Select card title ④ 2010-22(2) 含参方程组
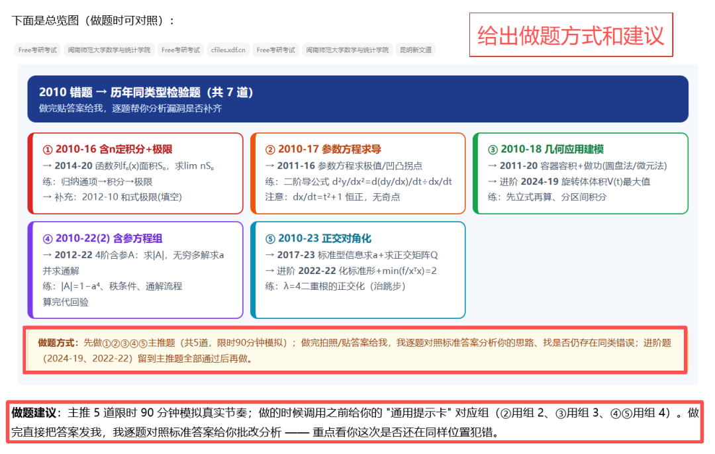715x454 pixels. click(103, 238)
